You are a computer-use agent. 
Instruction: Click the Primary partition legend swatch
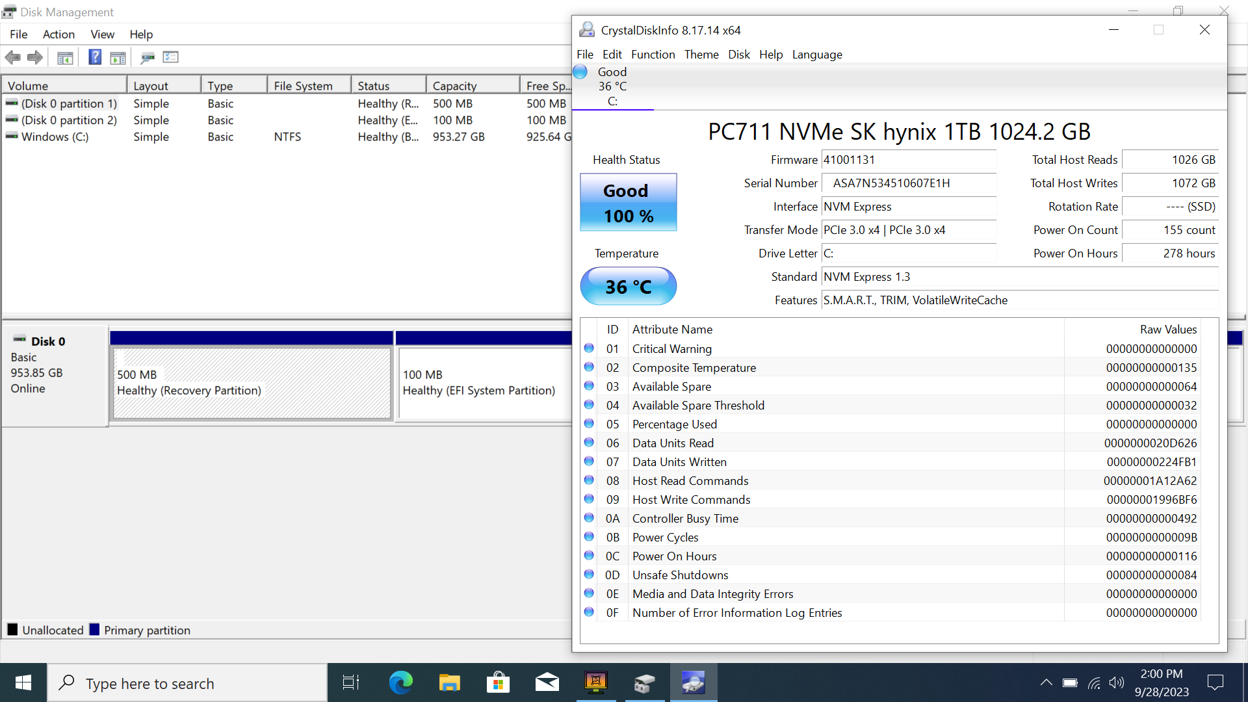coord(94,629)
